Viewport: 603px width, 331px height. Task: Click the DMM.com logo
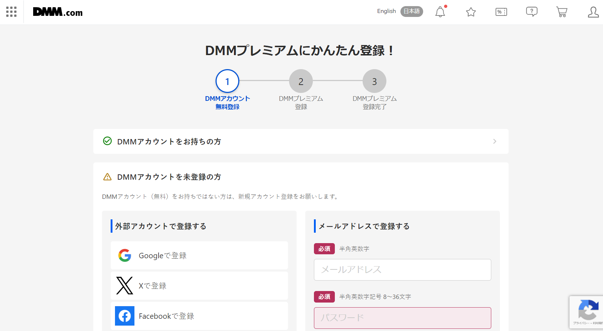[58, 12]
